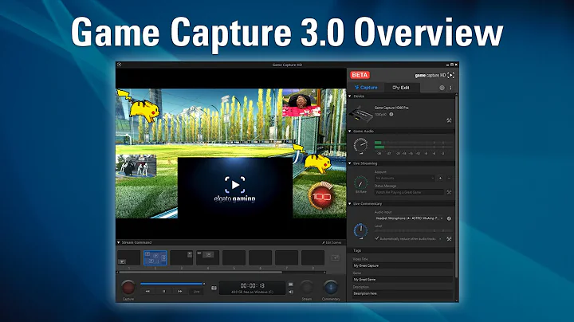Select scene 1 thumbnail

coord(128,258)
